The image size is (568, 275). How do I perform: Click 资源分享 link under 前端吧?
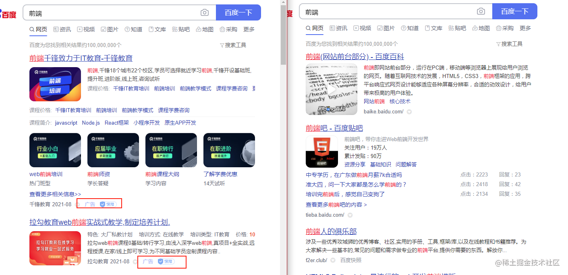(355, 164)
